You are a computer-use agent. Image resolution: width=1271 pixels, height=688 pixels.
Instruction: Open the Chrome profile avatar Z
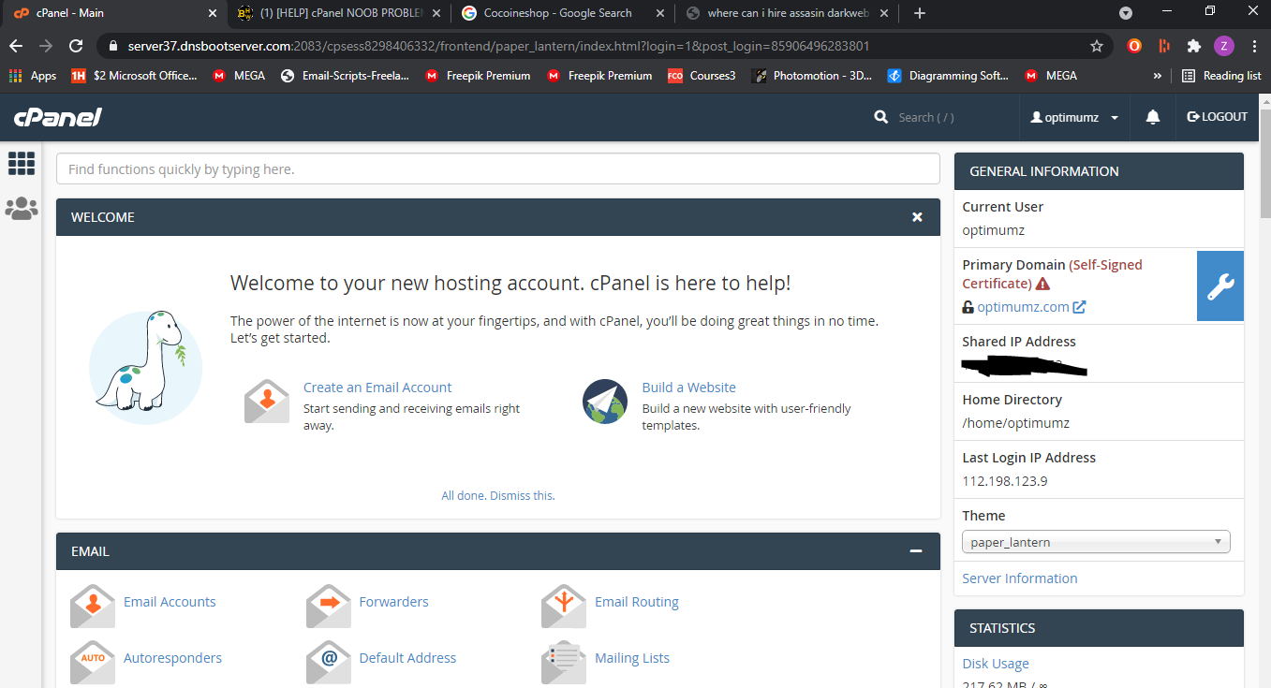tap(1223, 46)
